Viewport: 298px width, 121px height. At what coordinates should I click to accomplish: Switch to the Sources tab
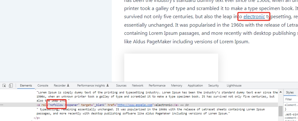pyautogui.click(x=121, y=86)
